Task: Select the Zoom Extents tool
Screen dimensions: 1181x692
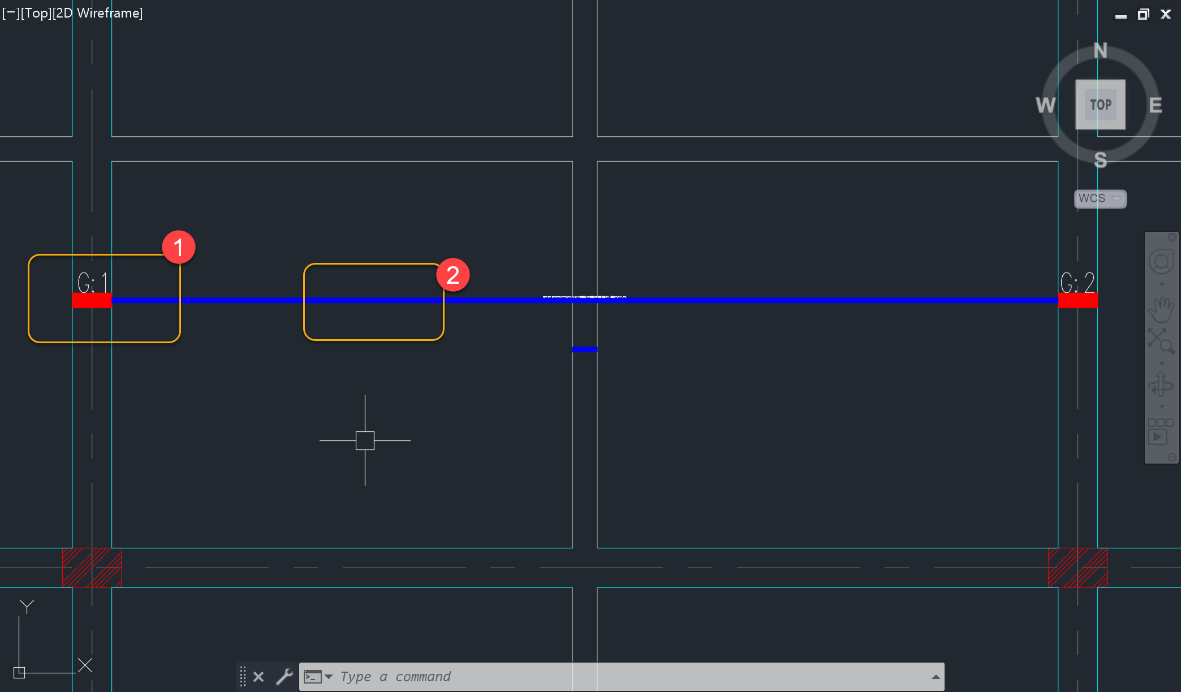Action: [1160, 341]
